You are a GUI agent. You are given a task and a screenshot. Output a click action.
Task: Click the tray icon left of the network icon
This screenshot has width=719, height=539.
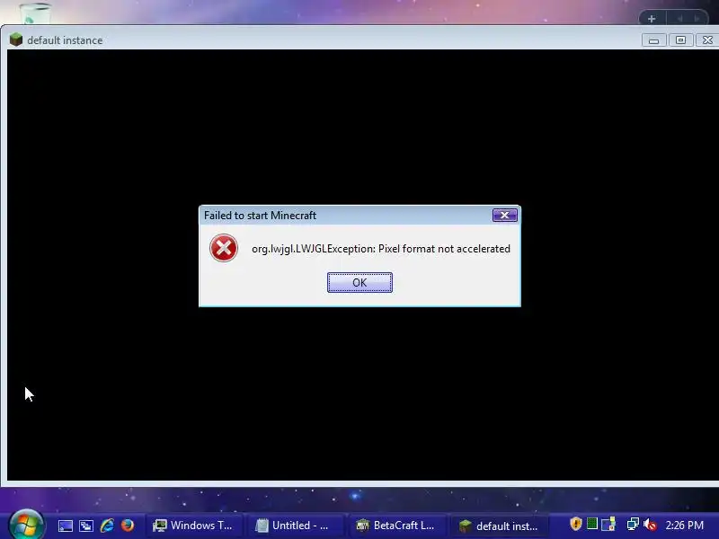point(608,524)
